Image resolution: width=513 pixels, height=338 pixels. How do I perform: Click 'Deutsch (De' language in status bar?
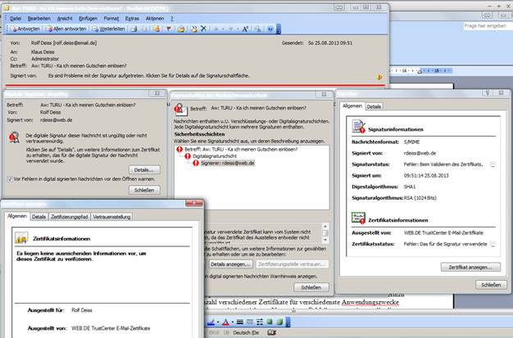246,333
